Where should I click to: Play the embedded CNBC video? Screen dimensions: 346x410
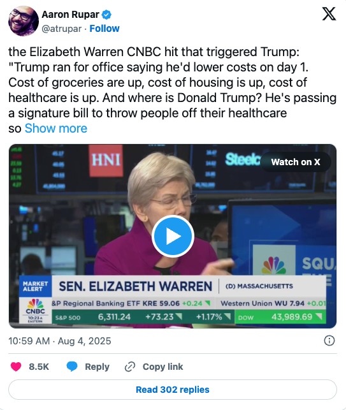coord(173,236)
